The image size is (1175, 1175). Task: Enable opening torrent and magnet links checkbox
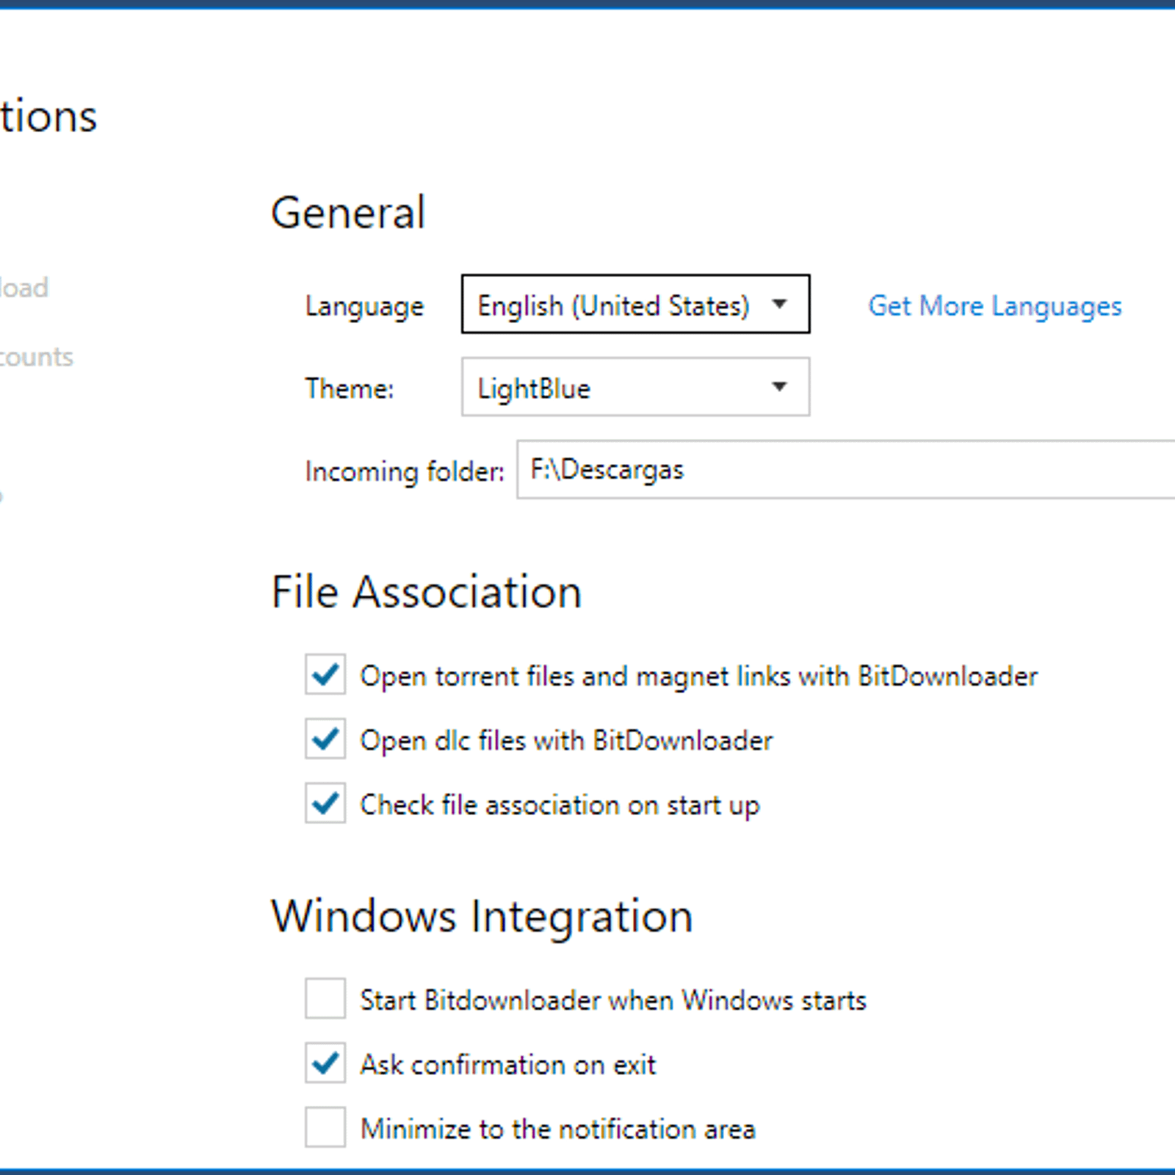click(x=325, y=675)
